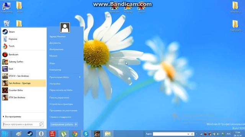The width and height of the screenshot is (245, 137).
Task: Open Корзина in the Start menu list
Action: (x=24, y=39)
